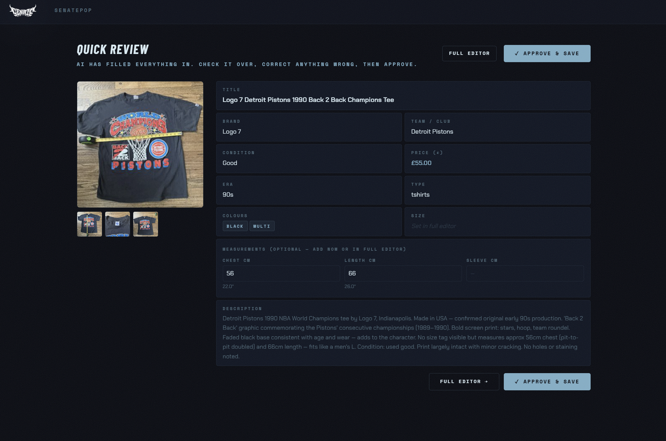This screenshot has width=666, height=441.
Task: Approve and save the listing
Action: pos(547,381)
